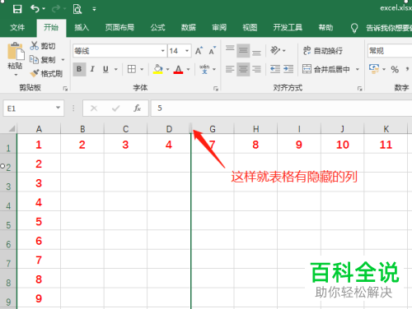Click the fx insert function icon

(x=137, y=108)
